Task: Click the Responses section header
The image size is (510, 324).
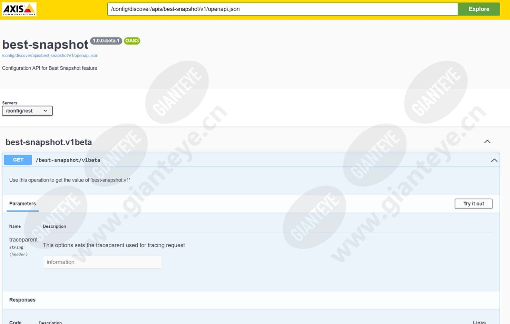Action: pyautogui.click(x=22, y=300)
